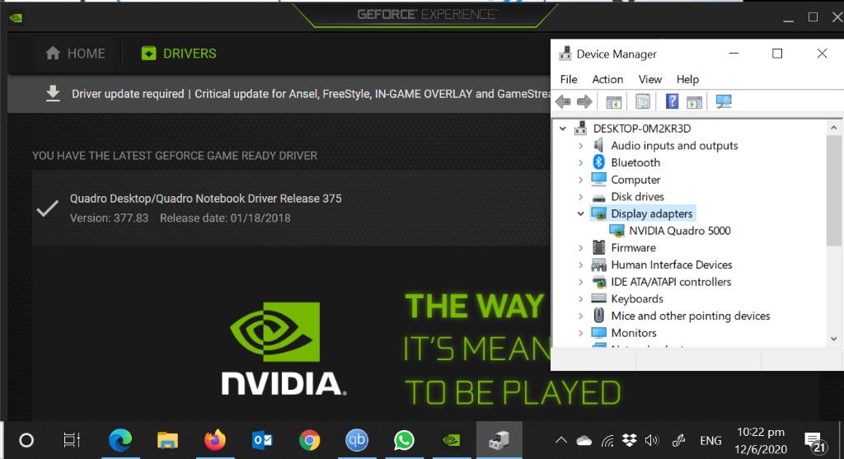Click the Properties toolbar icon in Device Manager
Screen dimensions: 844x459
click(643, 101)
